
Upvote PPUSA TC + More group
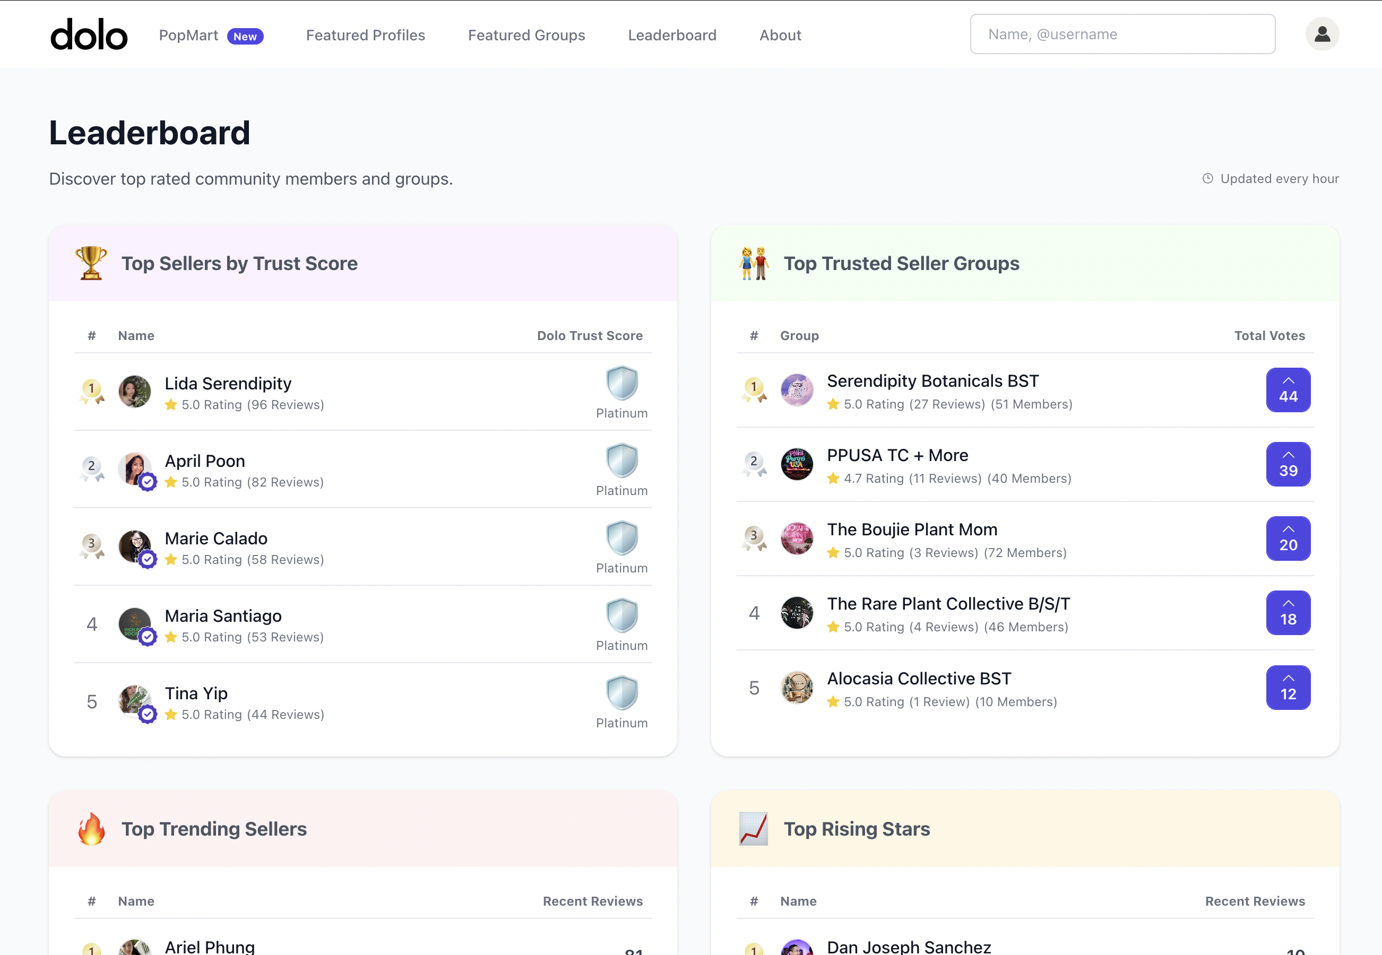tap(1288, 464)
